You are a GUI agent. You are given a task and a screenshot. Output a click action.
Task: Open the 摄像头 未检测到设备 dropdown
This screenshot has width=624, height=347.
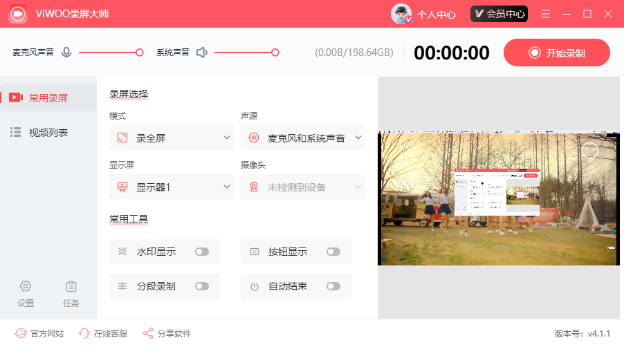pos(303,187)
